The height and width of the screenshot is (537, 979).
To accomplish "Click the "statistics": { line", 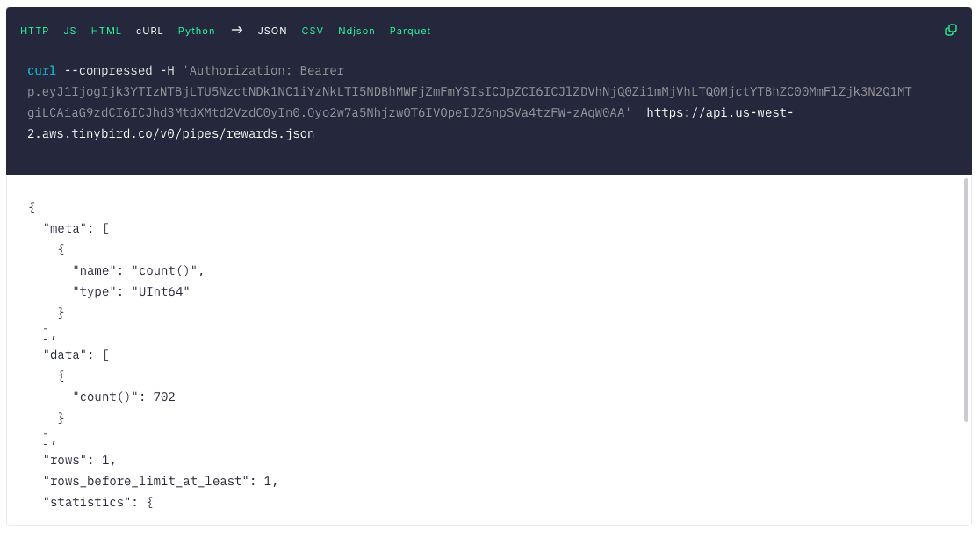I will [x=98, y=502].
